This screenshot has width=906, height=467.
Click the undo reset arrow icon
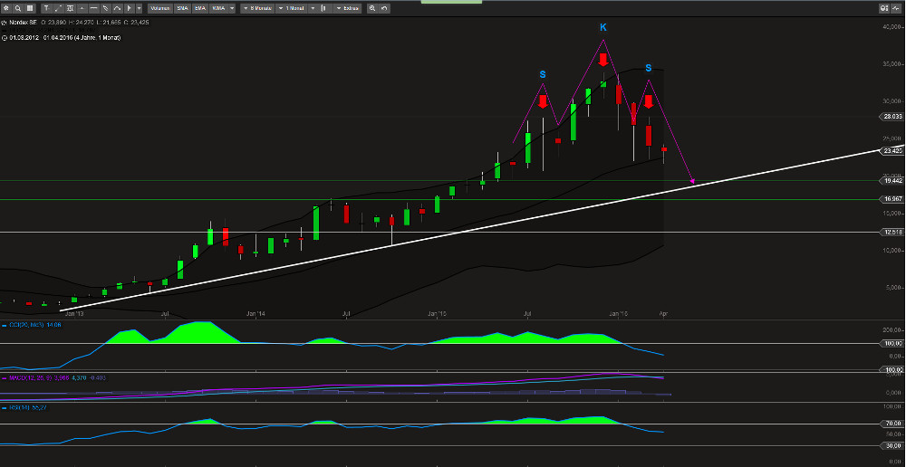click(384, 8)
